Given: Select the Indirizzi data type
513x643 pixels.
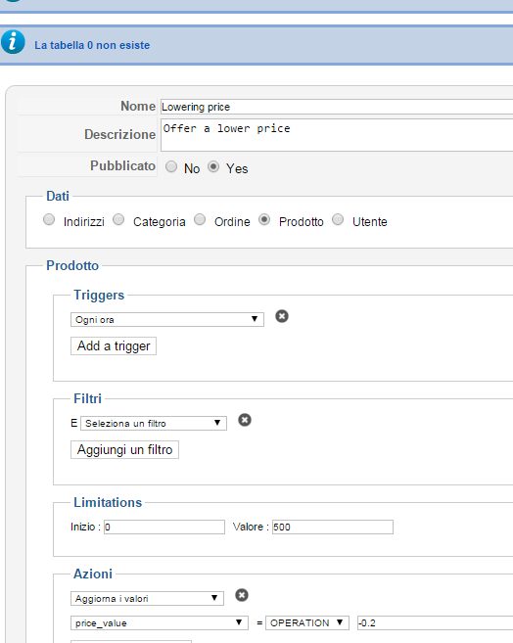Looking at the screenshot, I should click(49, 219).
